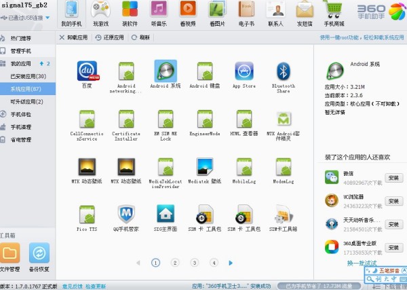Select MTK Android 邮件精灵 app icon
The height and width of the screenshot is (290, 407).
284,119
